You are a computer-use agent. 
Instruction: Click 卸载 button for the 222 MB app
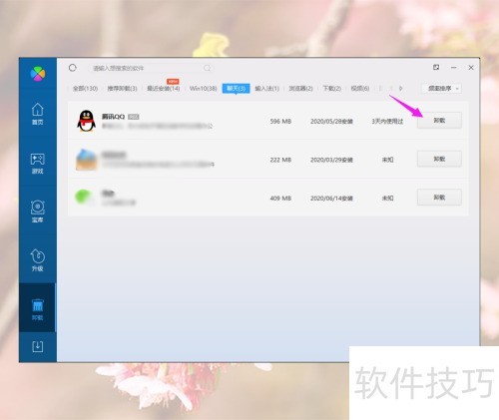point(439,159)
